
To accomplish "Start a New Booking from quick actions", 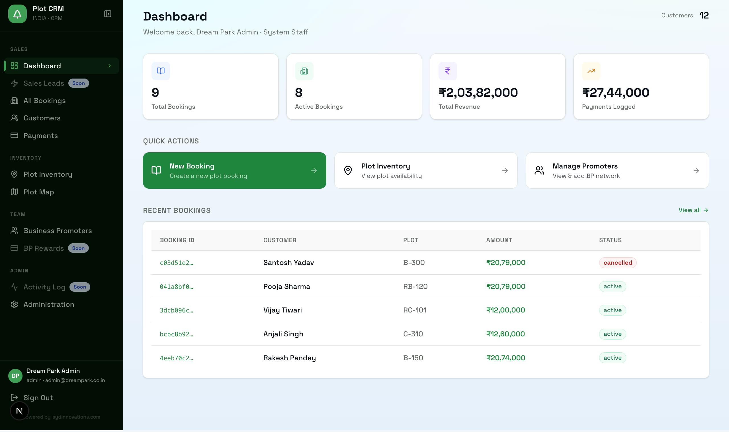I will 235,171.
